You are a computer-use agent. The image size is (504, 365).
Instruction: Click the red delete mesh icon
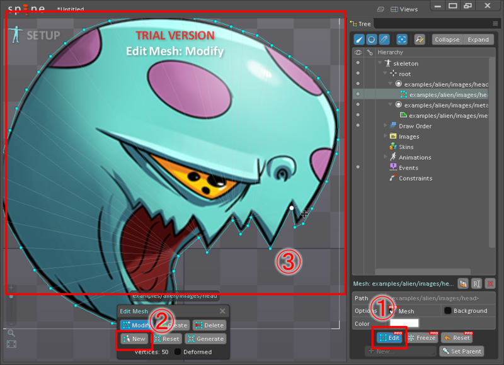point(490,283)
